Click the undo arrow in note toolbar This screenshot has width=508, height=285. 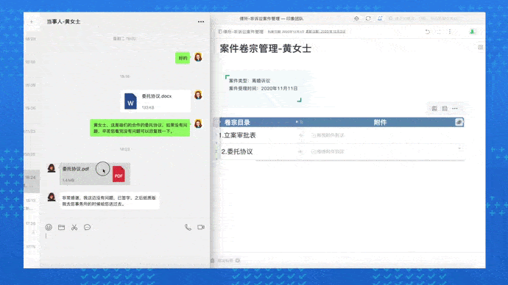[427, 32]
